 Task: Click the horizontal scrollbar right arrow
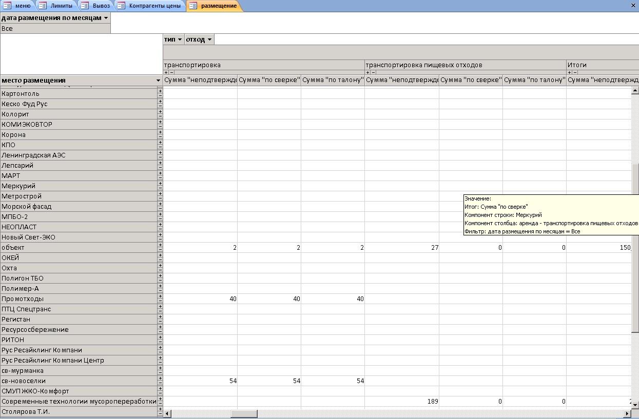[627, 413]
